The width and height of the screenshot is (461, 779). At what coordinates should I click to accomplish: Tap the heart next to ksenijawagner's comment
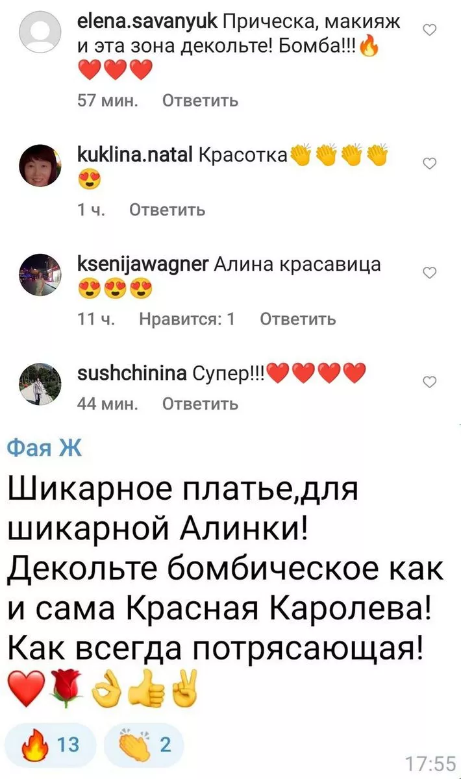(x=429, y=273)
